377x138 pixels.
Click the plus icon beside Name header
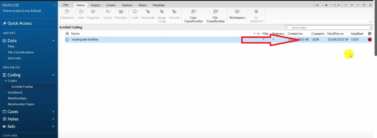[67, 33]
